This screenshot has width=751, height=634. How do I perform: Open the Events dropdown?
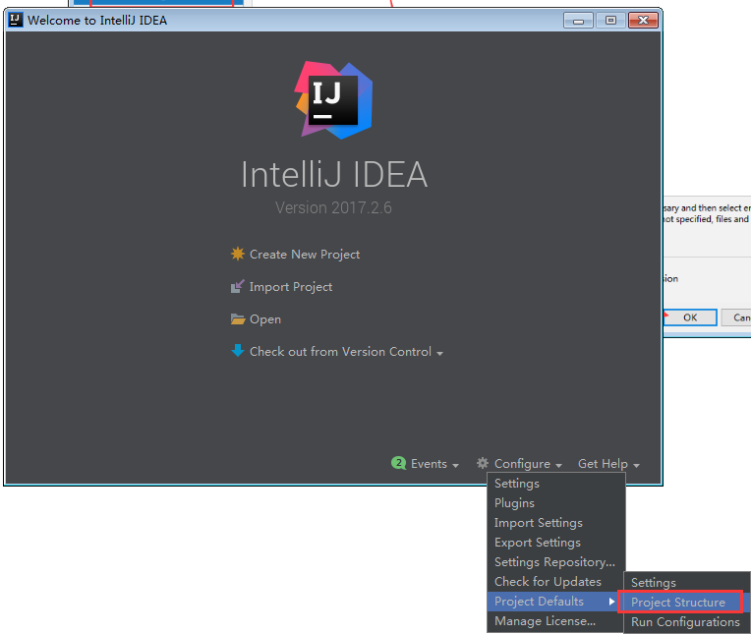434,464
